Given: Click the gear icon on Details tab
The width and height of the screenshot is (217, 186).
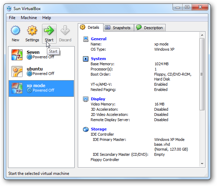Looking at the screenshot, I should pos(83,27).
